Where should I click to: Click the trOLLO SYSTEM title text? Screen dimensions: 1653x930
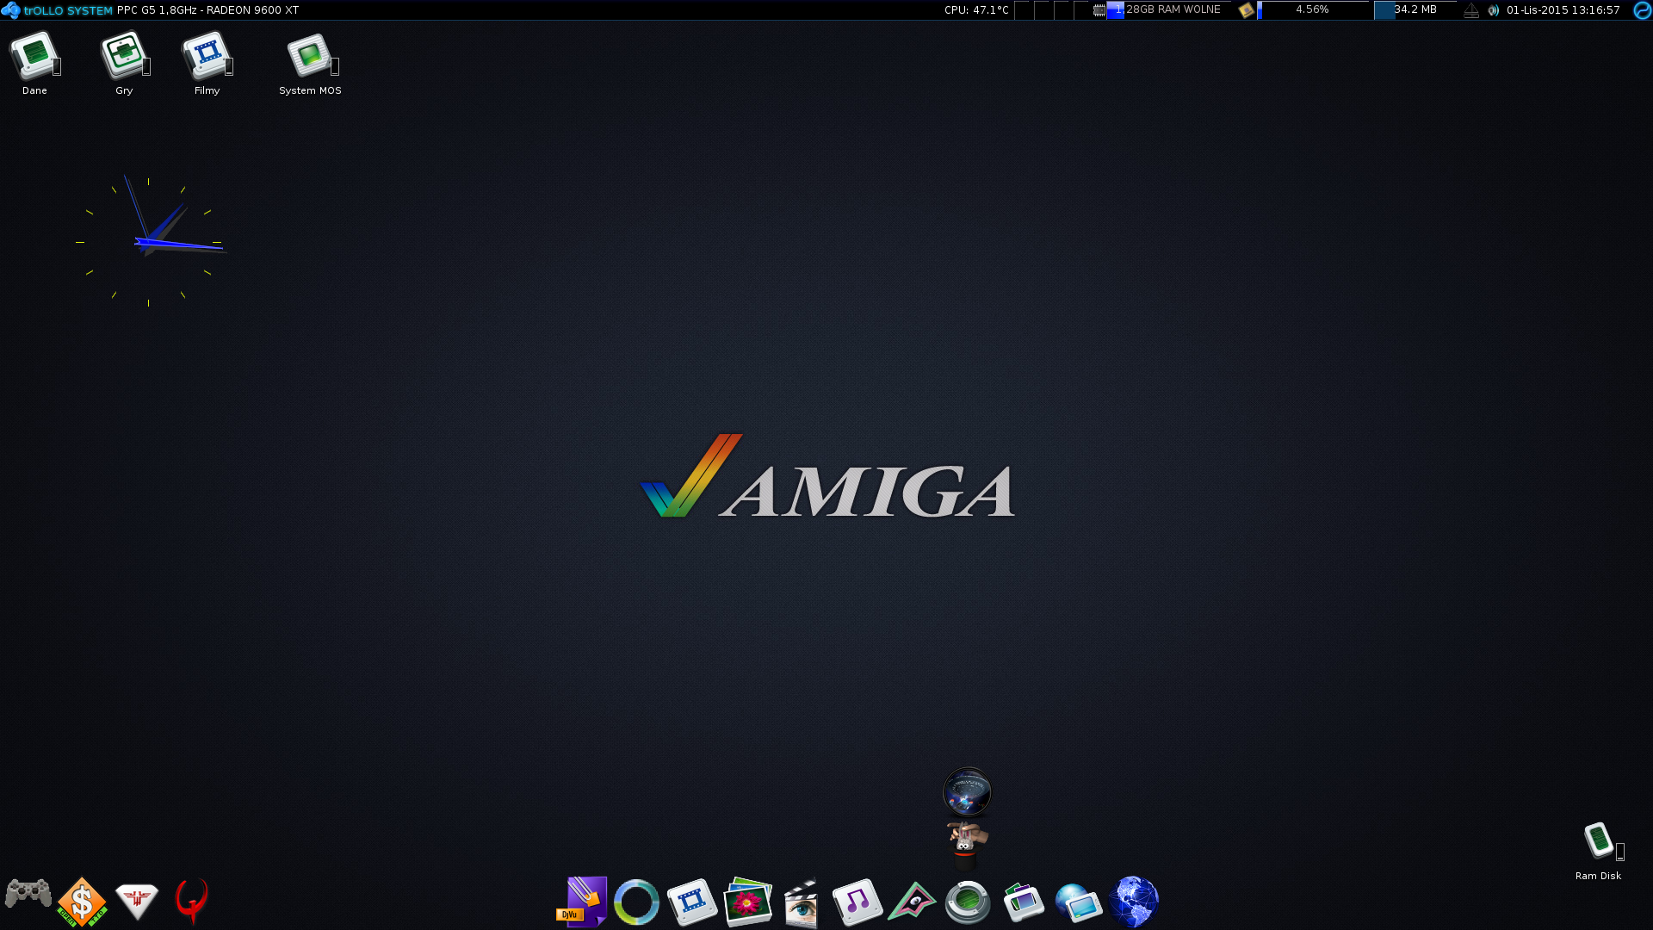click(68, 10)
